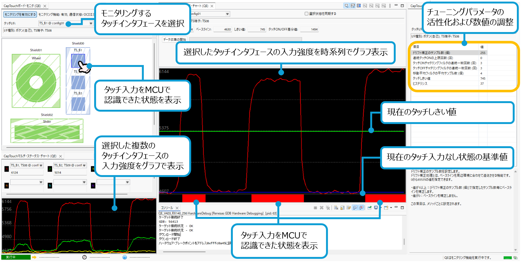Select the コンソール tab

(167, 208)
